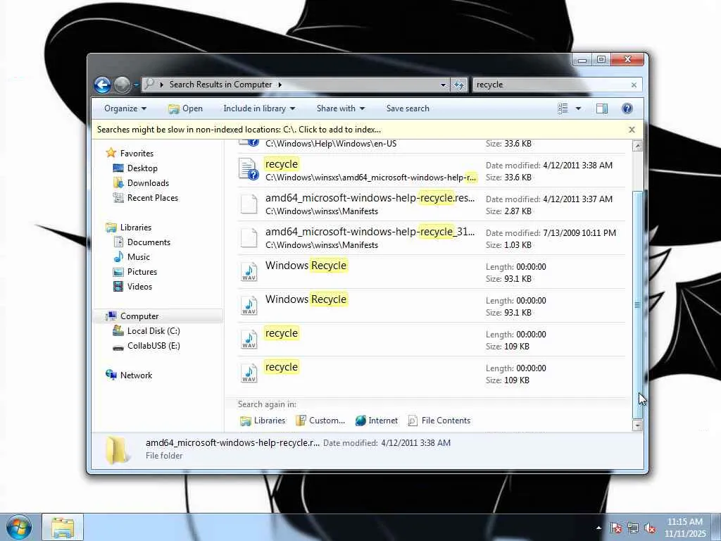Screen dimensions: 721x541
Task: Open the recent pages arrow beside Forward
Action: point(136,85)
